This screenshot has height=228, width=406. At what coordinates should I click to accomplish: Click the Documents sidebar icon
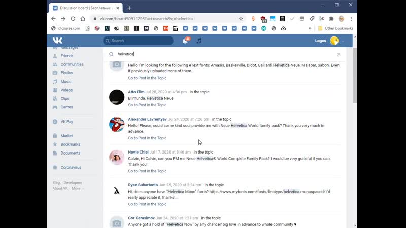55,153
